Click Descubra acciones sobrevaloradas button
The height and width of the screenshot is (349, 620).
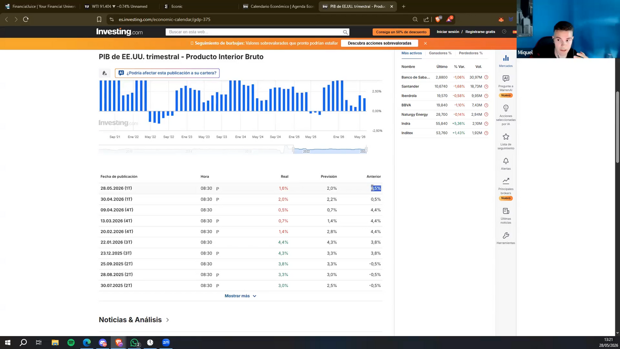coord(380,43)
